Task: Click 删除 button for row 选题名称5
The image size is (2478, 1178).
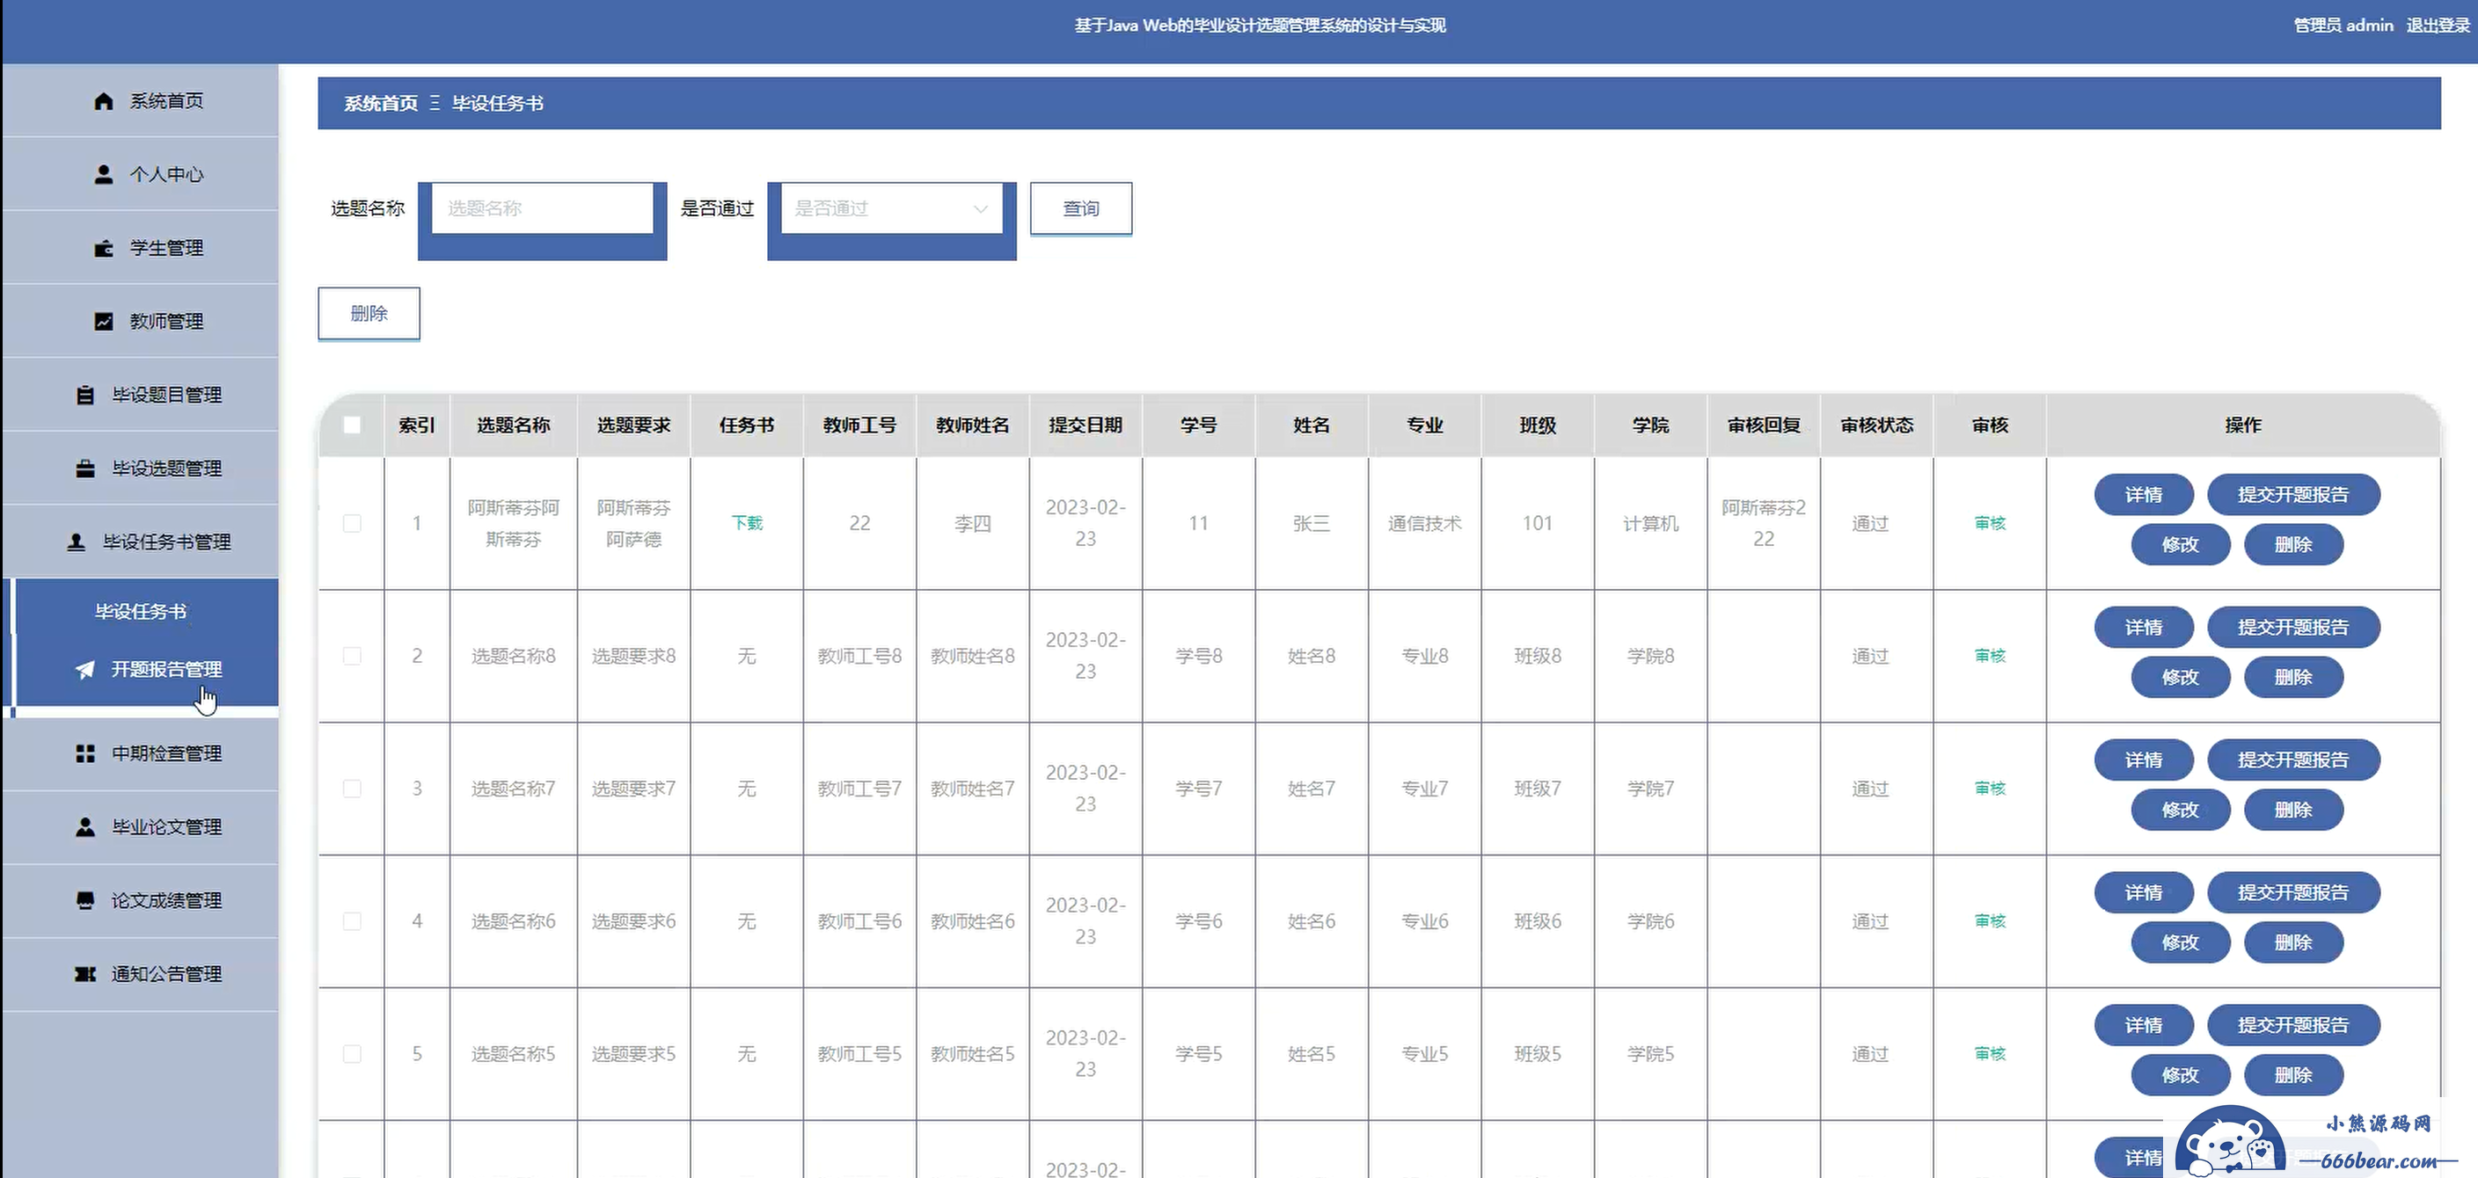Action: [x=2293, y=1076]
